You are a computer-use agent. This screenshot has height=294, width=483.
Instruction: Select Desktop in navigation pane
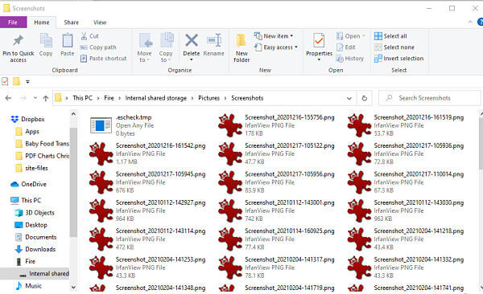click(x=36, y=225)
